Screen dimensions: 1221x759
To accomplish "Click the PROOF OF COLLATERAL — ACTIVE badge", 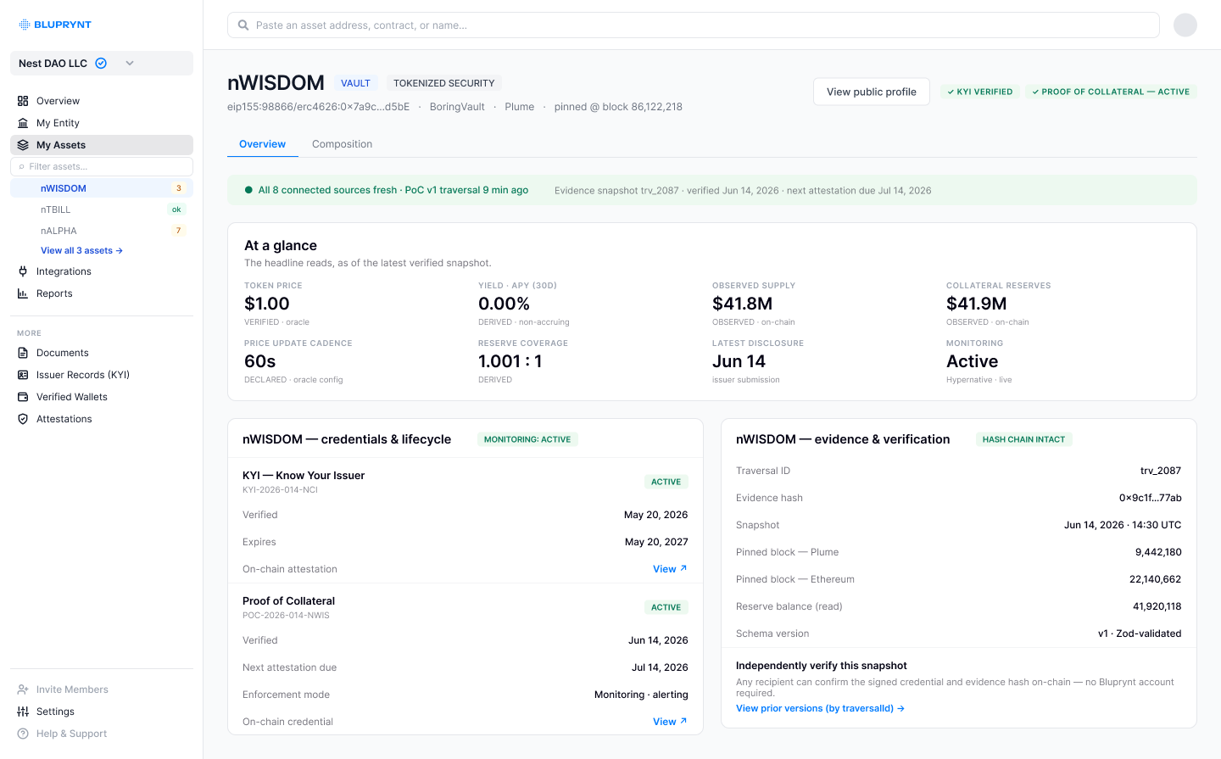I will pos(1111,92).
